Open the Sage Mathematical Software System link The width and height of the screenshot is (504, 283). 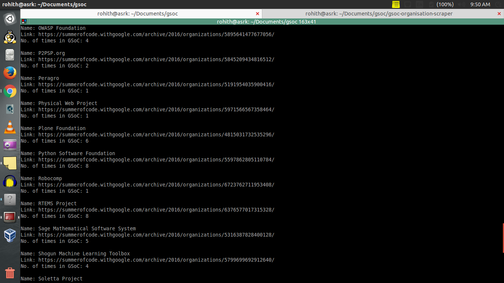click(x=156, y=235)
